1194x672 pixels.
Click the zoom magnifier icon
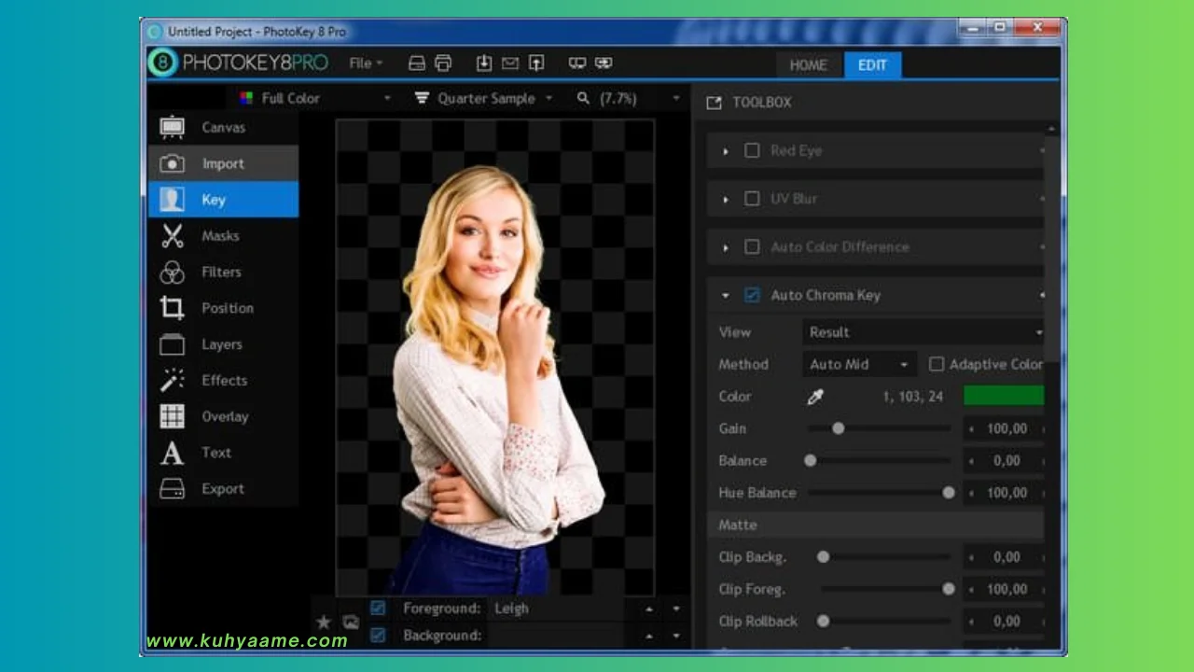click(x=583, y=98)
